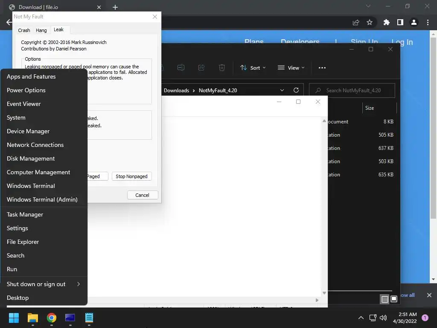Launch Windows Terminal from the menu
Screen dimensions: 437x328
(44, 186)
